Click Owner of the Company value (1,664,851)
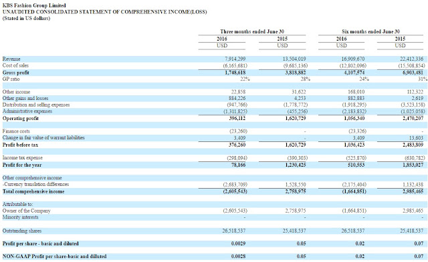 click(x=354, y=211)
